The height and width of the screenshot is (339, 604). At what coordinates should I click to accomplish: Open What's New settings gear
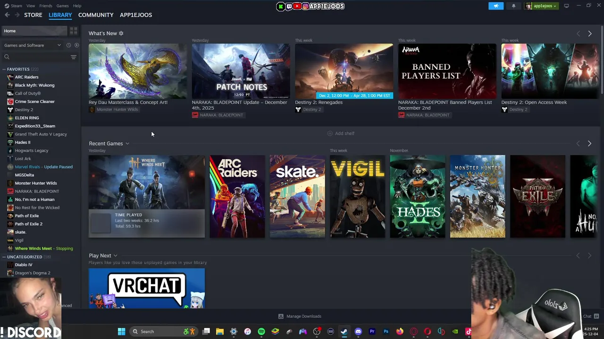coord(121,33)
